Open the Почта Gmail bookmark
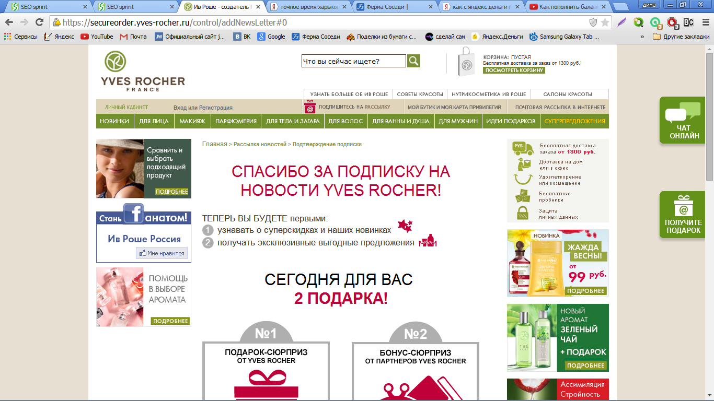Image resolution: width=714 pixels, height=401 pixels. pyautogui.click(x=133, y=37)
